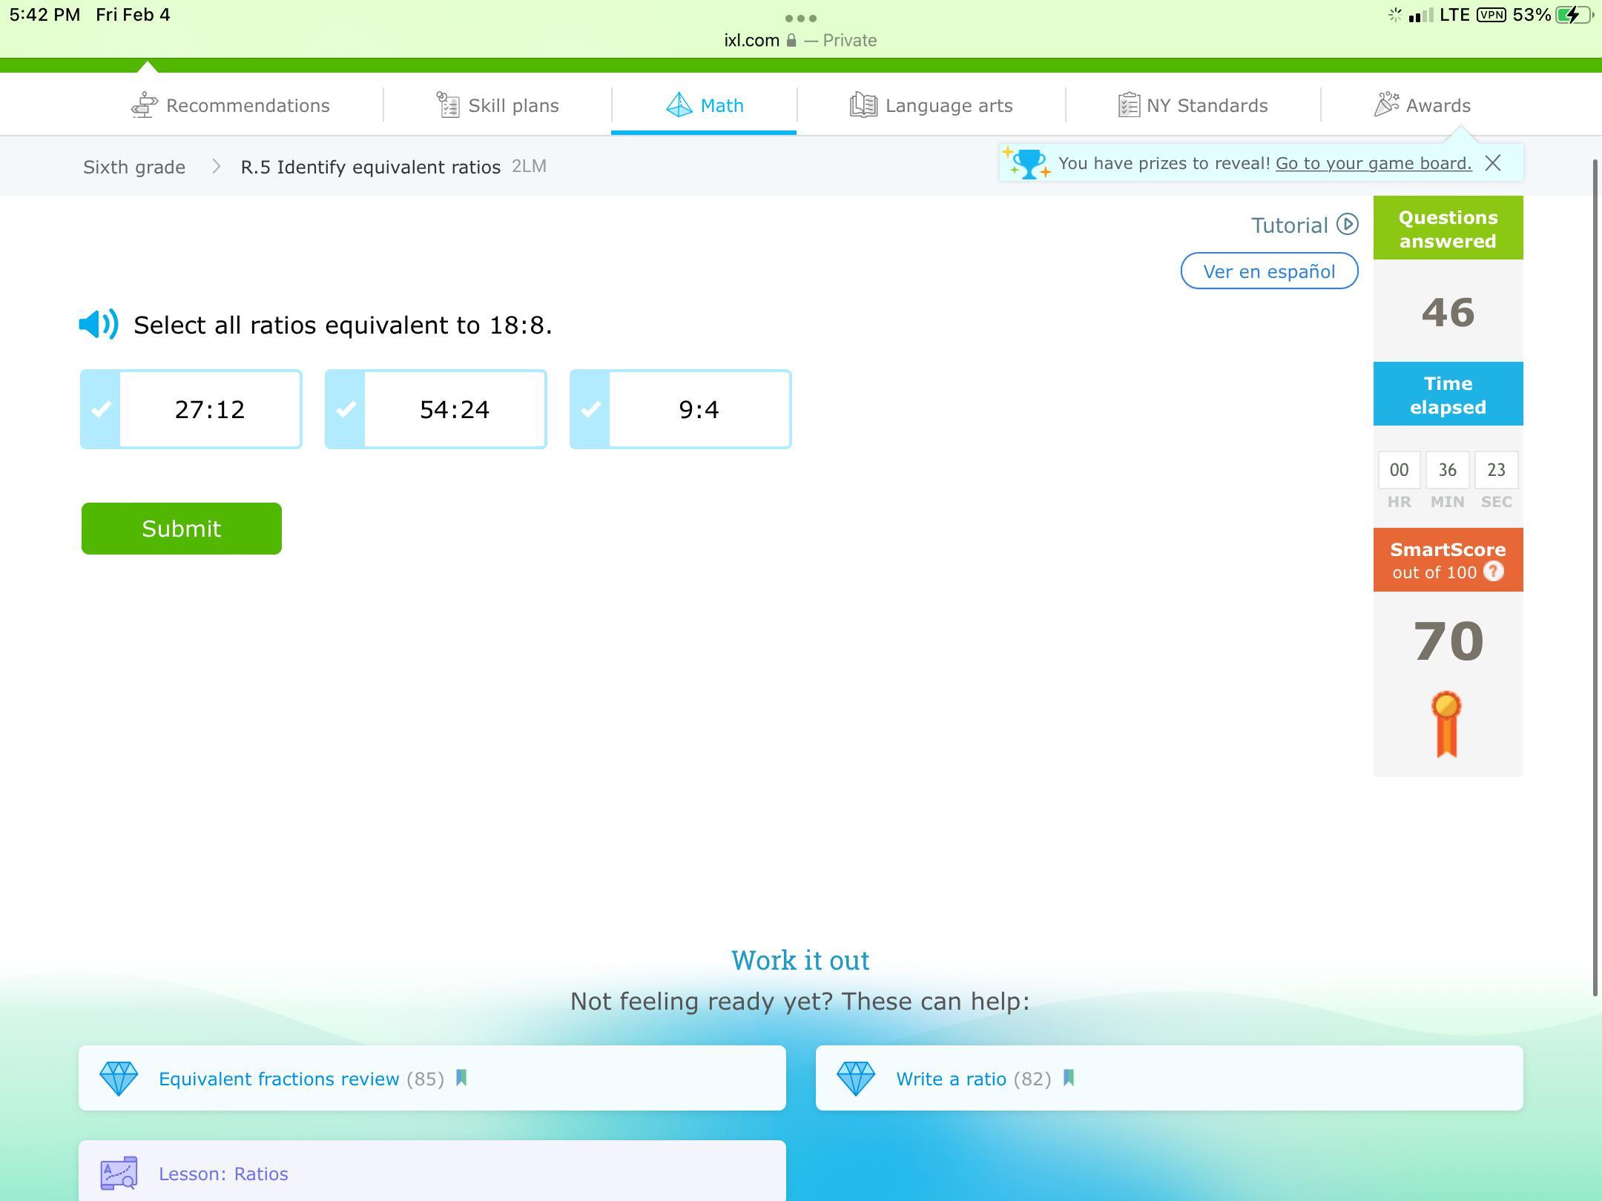
Task: Toggle the 54:24 answer checkbox
Action: coord(346,409)
